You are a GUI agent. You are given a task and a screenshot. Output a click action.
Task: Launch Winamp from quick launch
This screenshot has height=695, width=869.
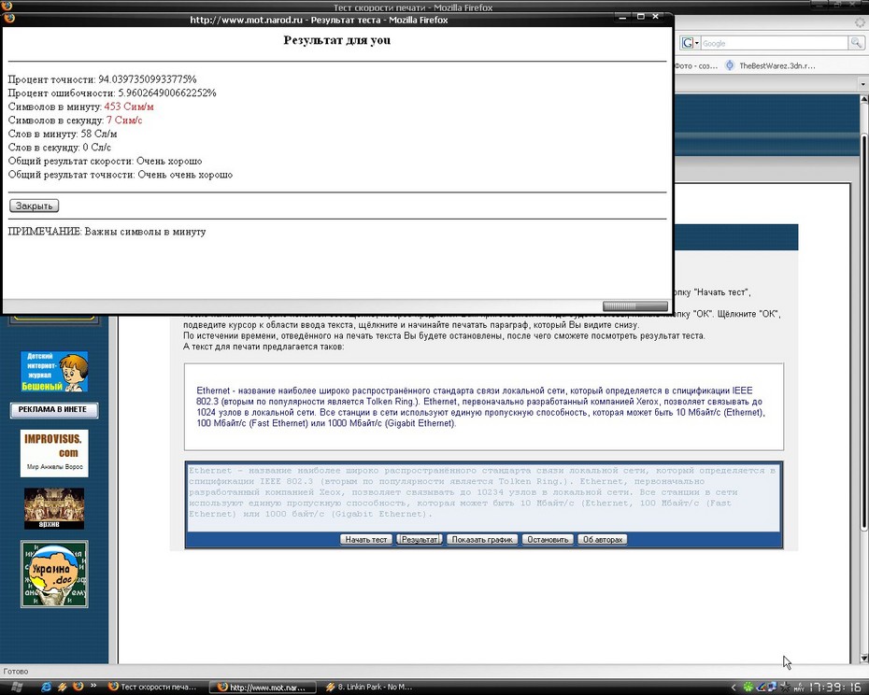(62, 687)
